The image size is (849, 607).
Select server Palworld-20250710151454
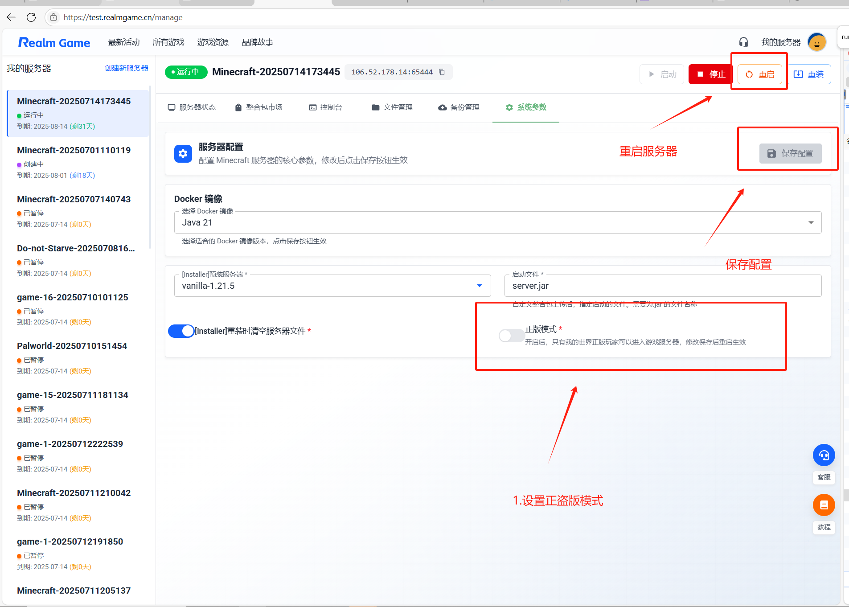(x=78, y=358)
